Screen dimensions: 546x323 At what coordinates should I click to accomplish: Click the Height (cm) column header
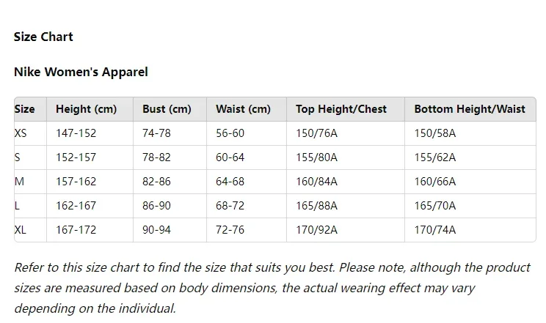point(86,109)
